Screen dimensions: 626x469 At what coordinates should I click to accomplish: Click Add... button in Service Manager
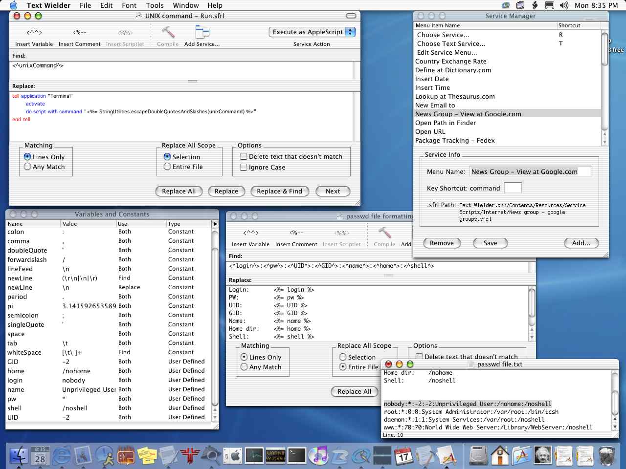(581, 243)
